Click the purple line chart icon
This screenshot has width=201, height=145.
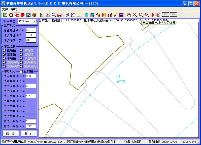[121, 15]
